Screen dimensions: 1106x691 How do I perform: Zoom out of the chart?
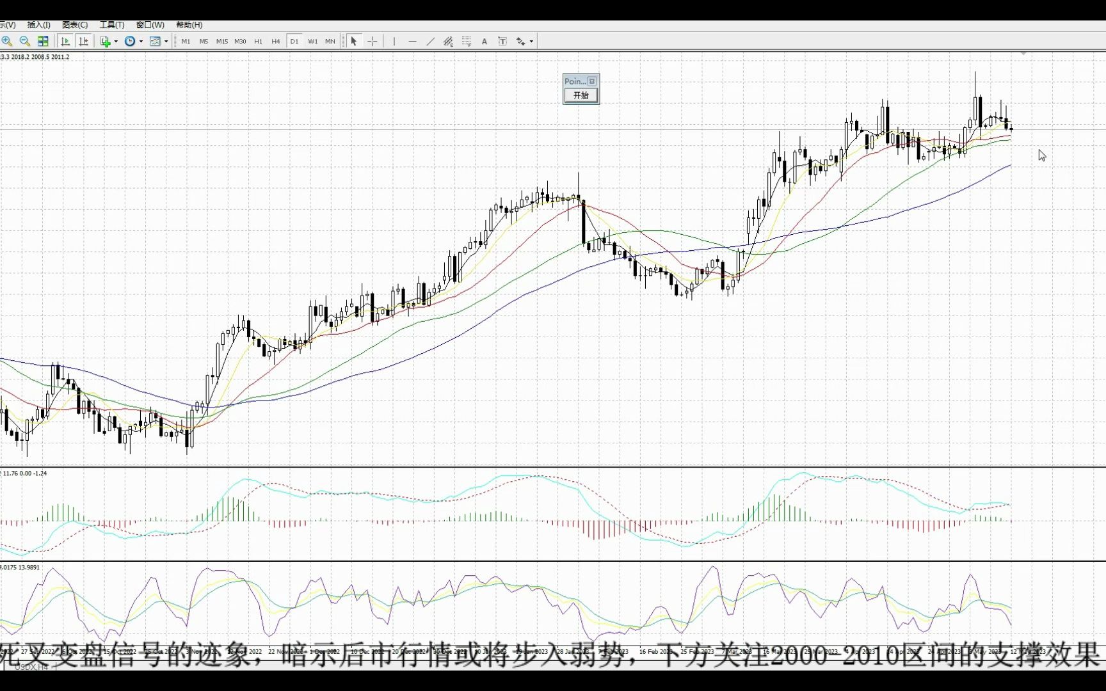(x=25, y=41)
